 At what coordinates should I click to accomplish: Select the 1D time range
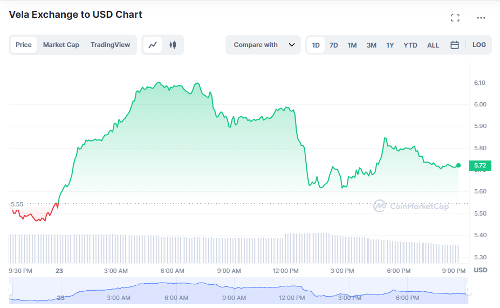316,45
